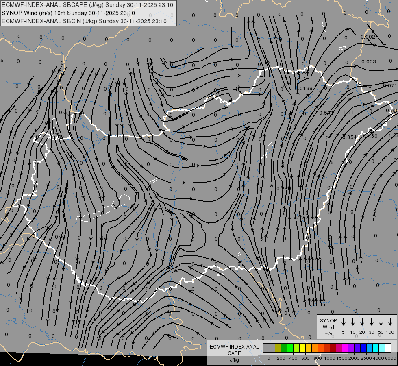Click the 'SYNOP' label in wind legend
The image size is (398, 366).
tap(328, 320)
